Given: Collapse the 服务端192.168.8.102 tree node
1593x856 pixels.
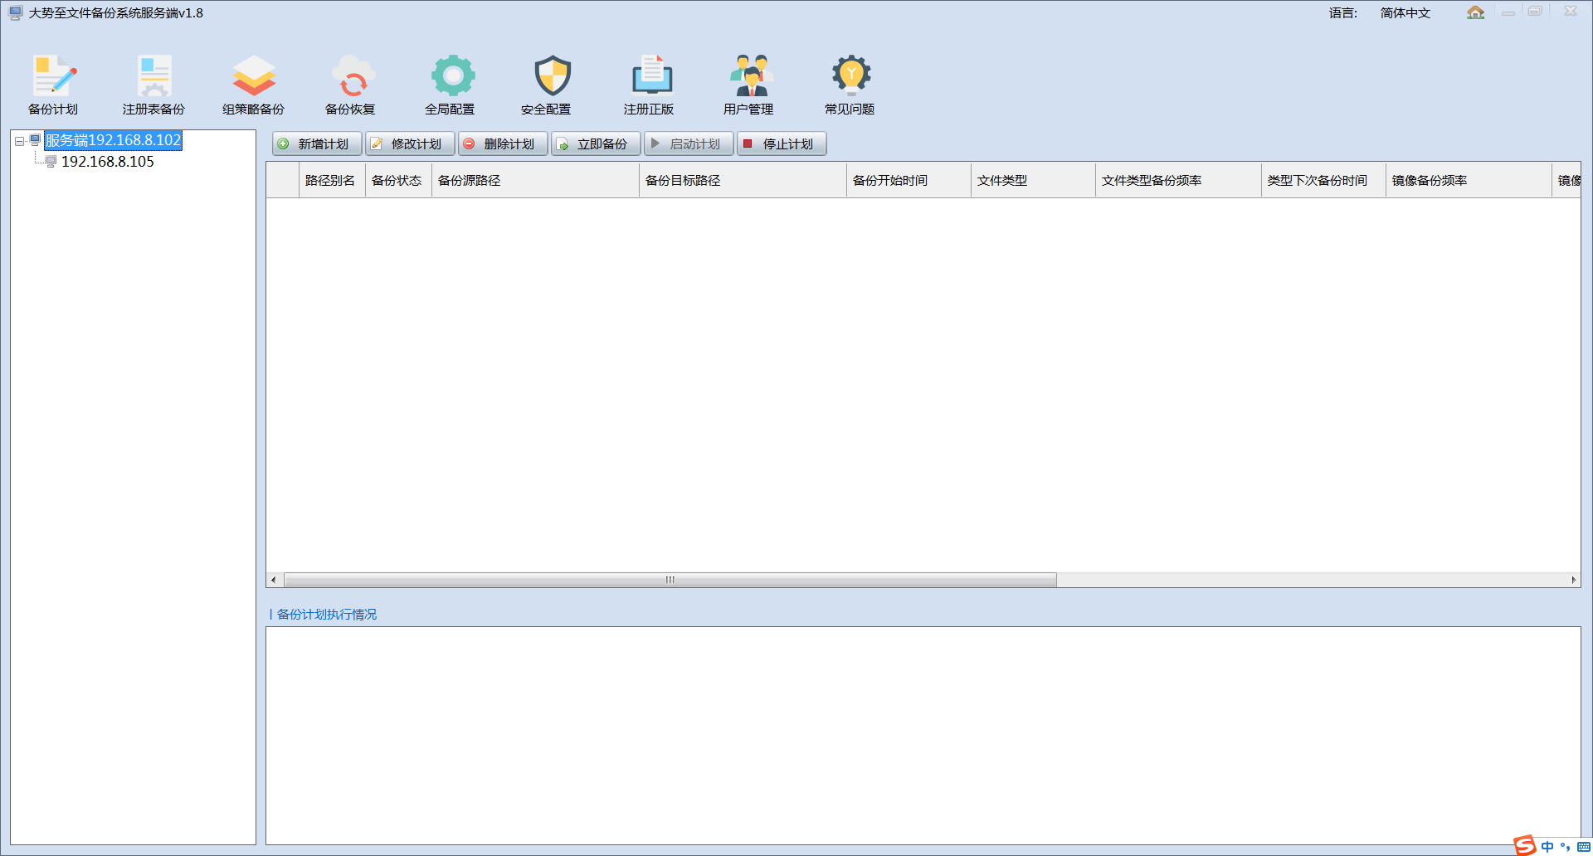Looking at the screenshot, I should (x=19, y=142).
